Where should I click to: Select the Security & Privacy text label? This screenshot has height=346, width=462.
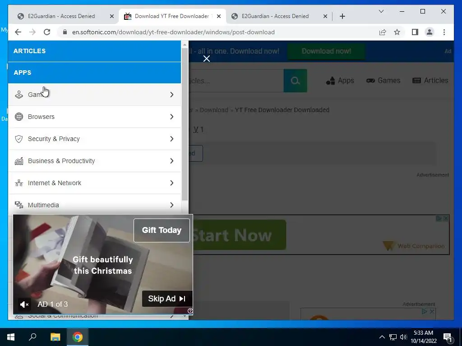[x=54, y=139]
